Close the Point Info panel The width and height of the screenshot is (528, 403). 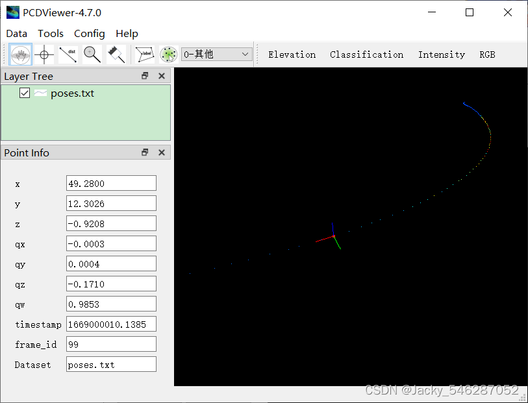point(162,153)
